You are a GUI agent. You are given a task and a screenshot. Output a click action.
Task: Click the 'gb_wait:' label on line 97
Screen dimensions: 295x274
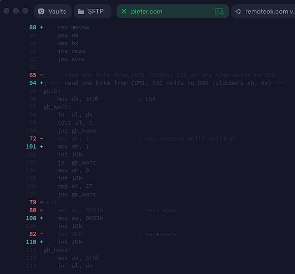pyautogui.click(x=57, y=107)
